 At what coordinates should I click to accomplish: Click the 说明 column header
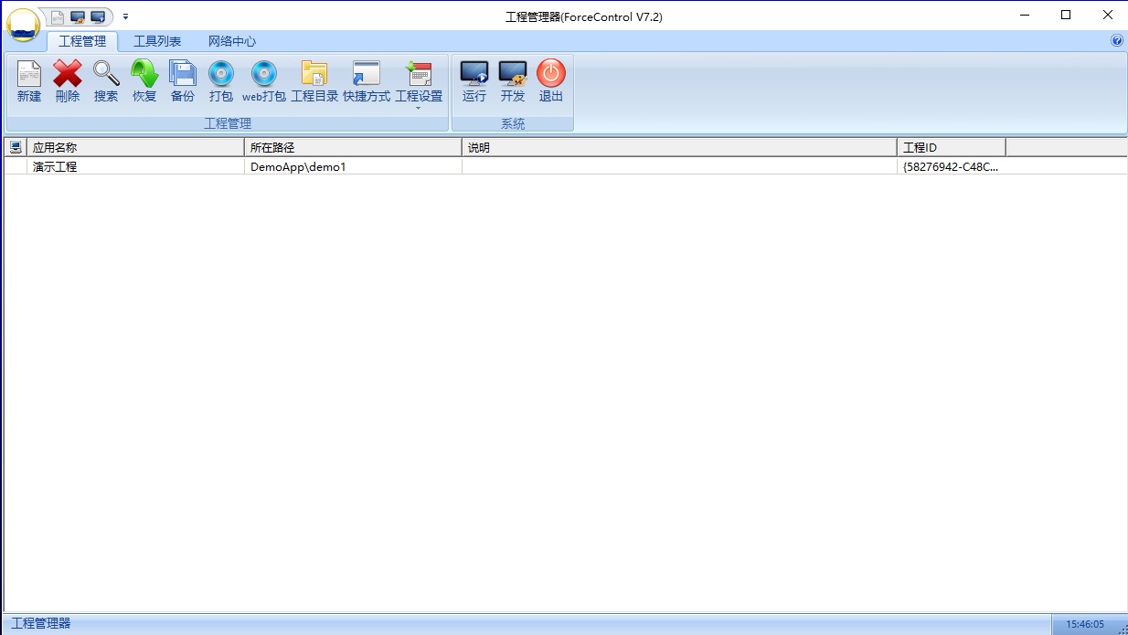pos(680,147)
